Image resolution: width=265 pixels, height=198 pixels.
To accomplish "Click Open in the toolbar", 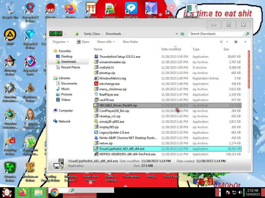I will pos(83,42).
